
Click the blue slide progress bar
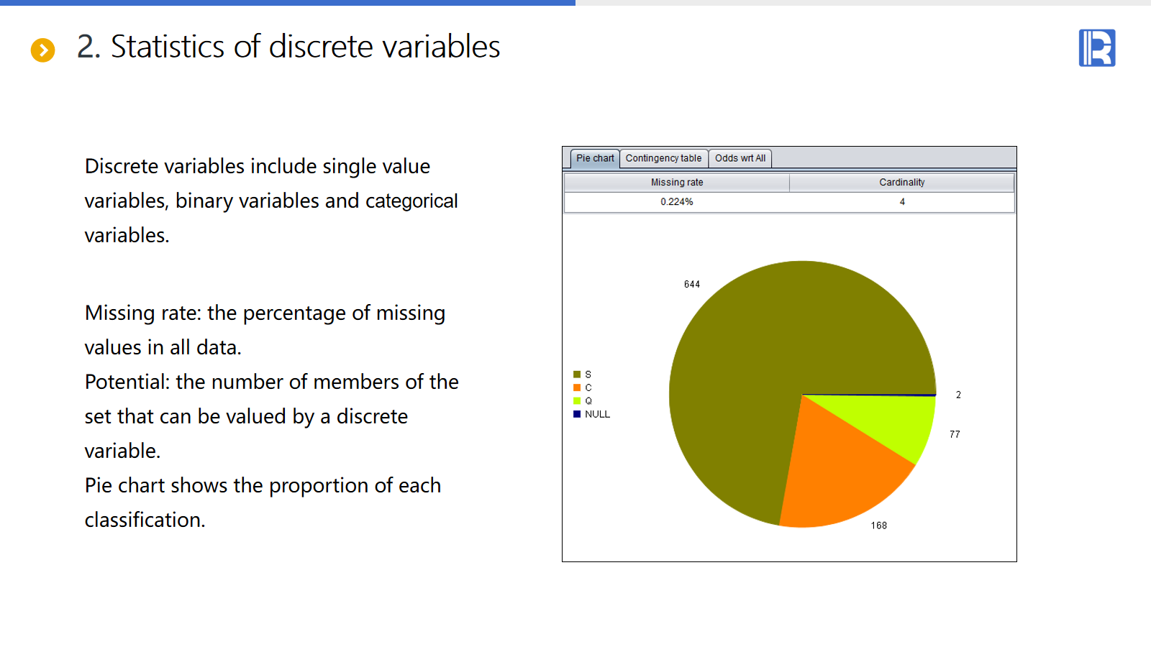coord(288,3)
